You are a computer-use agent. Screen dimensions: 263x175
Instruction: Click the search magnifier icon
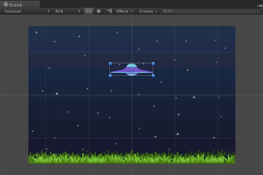(x=165, y=11)
